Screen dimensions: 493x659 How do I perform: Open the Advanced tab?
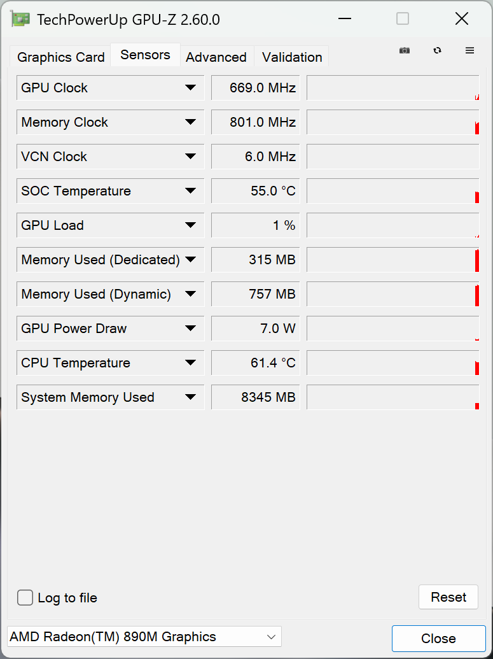(216, 57)
